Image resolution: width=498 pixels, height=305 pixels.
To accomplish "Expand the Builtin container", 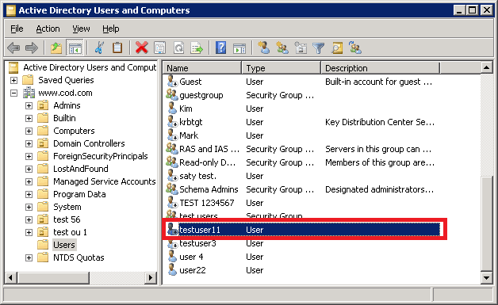I will 29,118.
